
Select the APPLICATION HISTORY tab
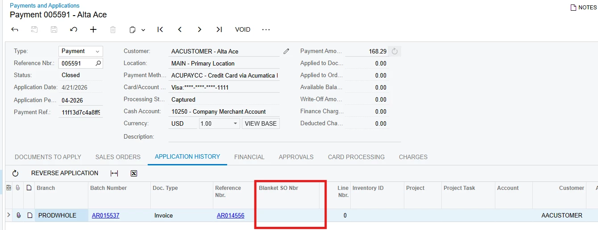coord(187,156)
